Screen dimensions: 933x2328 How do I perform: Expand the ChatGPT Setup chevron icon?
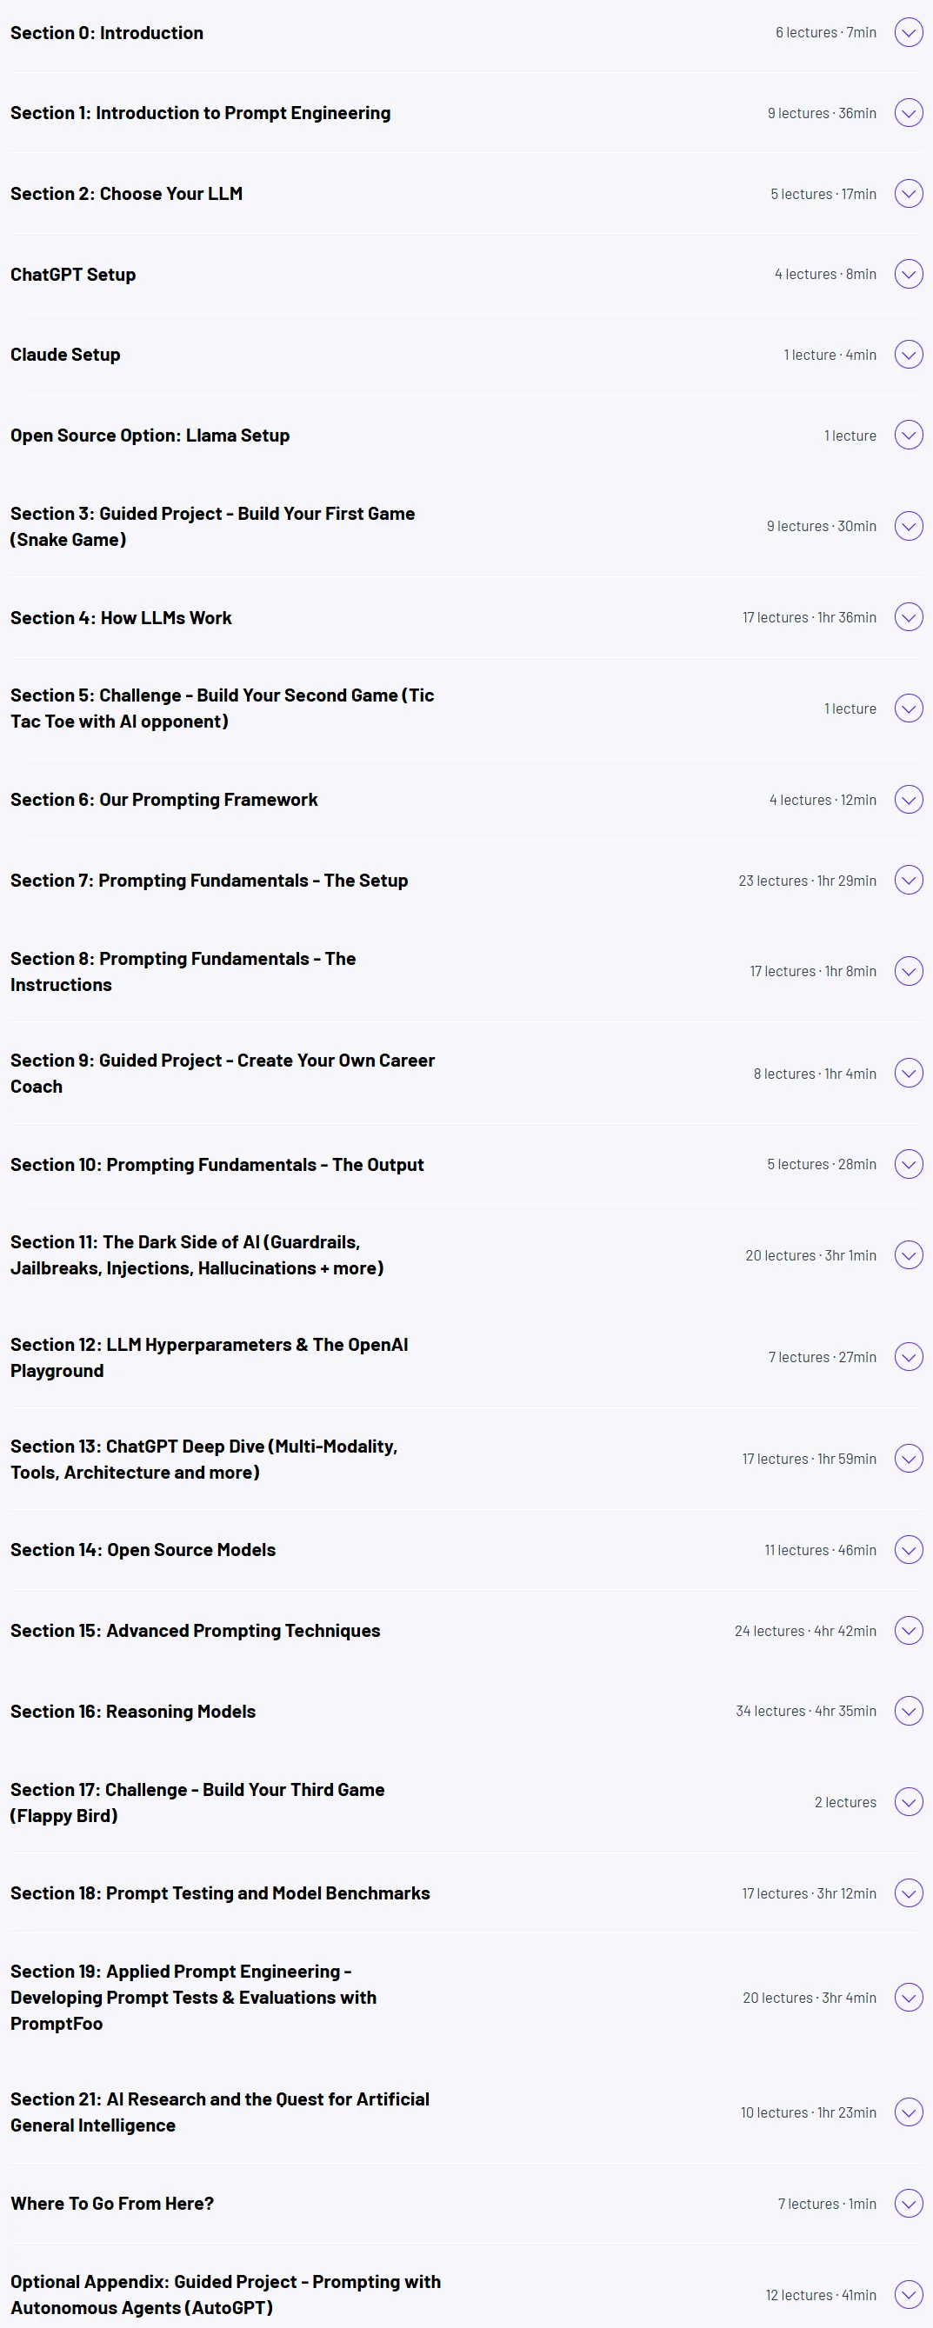909,274
